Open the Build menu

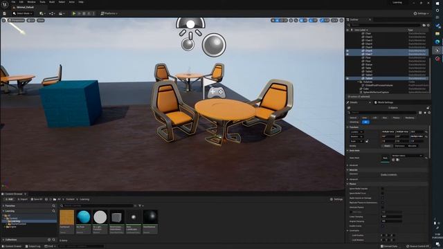pyautogui.click(x=52, y=2)
